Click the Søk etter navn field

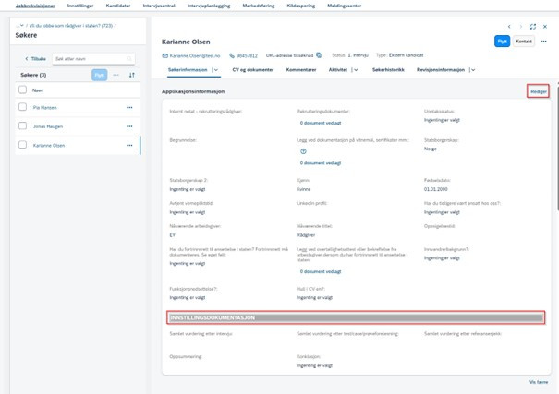point(93,59)
